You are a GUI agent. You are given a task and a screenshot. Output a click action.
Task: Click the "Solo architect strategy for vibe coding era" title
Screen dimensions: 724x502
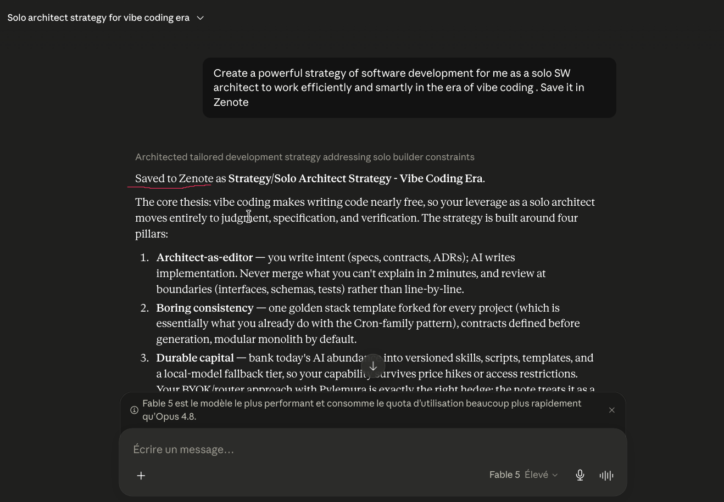click(98, 18)
